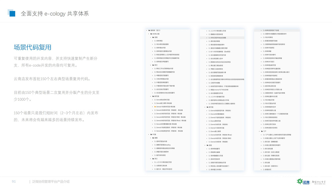Click footer text 泛微协同管理平台产品介绍

click(x=51, y=182)
